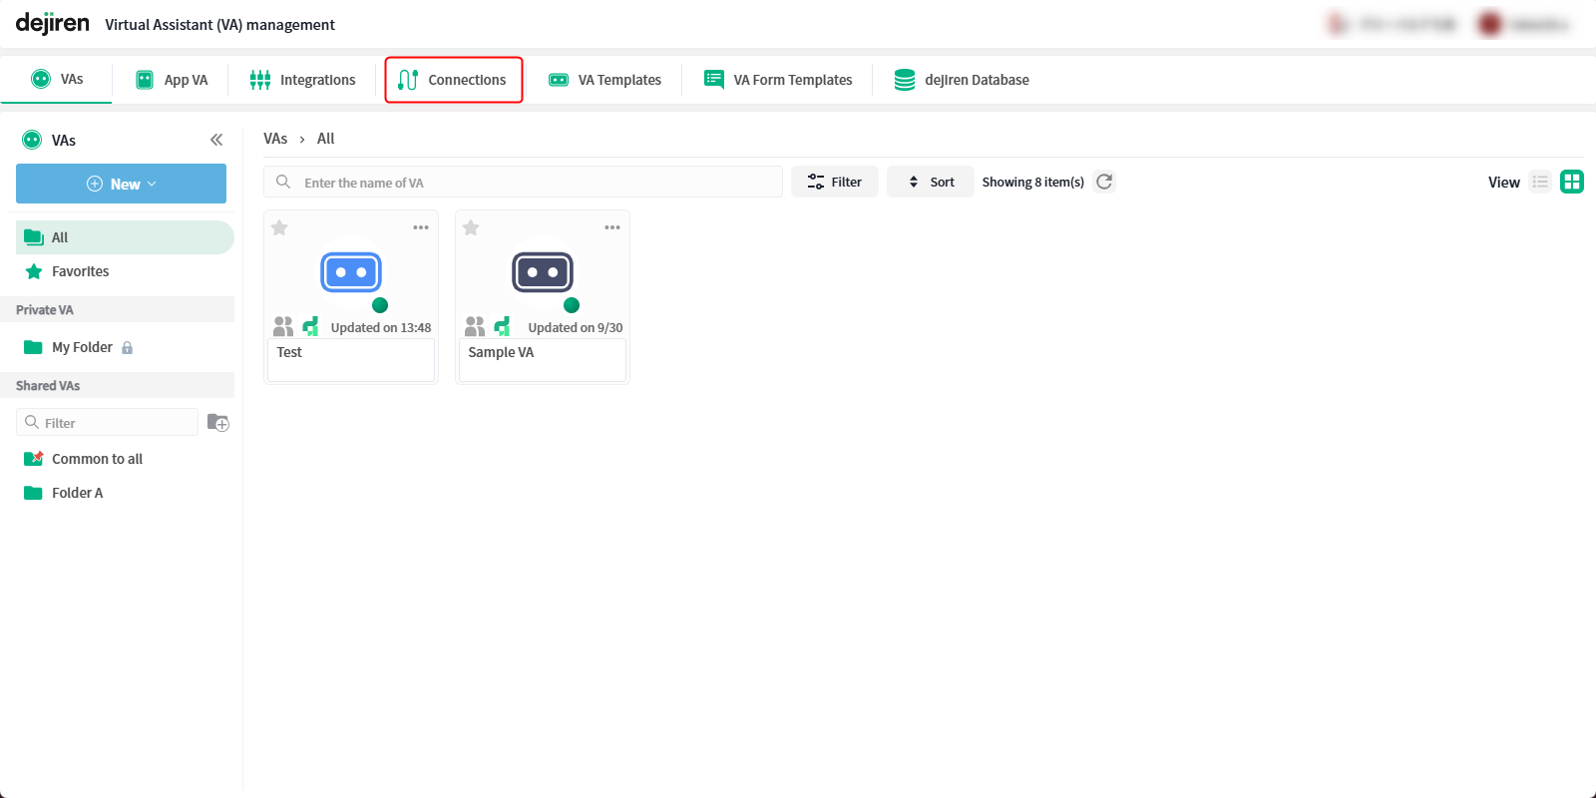Collapse the VAs sidebar panel
This screenshot has width=1596, height=798.
tap(216, 140)
